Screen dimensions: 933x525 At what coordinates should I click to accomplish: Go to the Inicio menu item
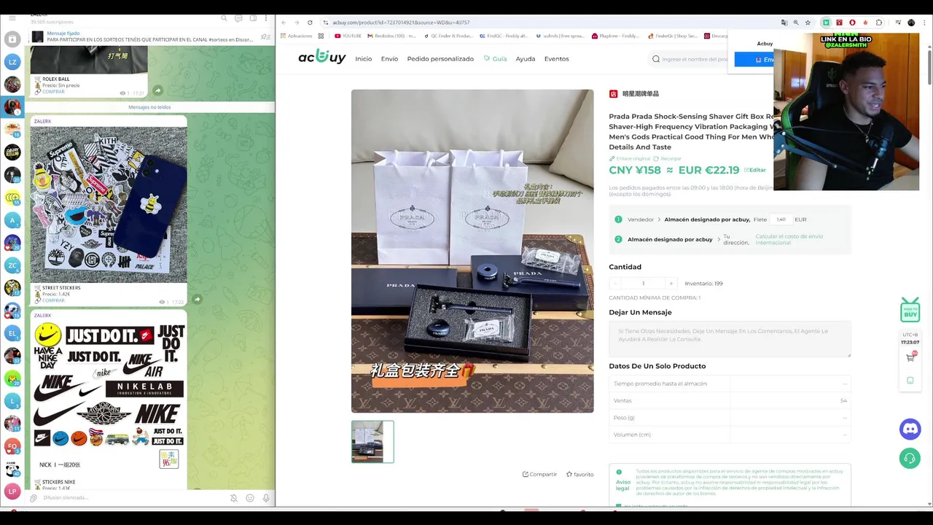tap(363, 59)
